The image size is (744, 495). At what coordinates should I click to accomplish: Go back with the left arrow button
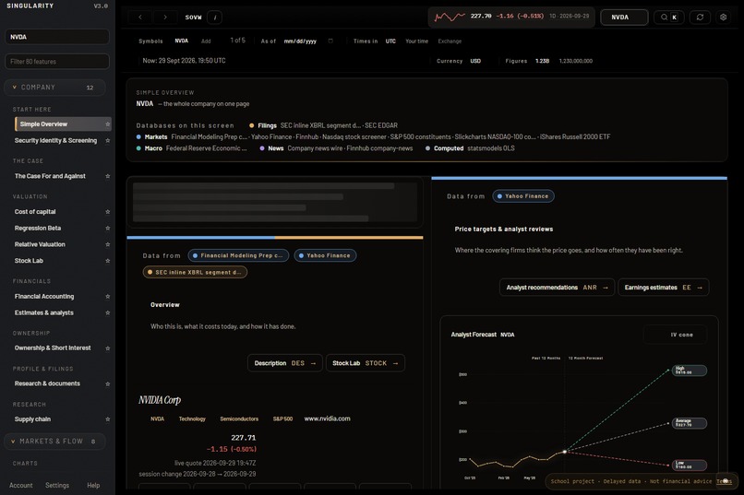(140, 17)
